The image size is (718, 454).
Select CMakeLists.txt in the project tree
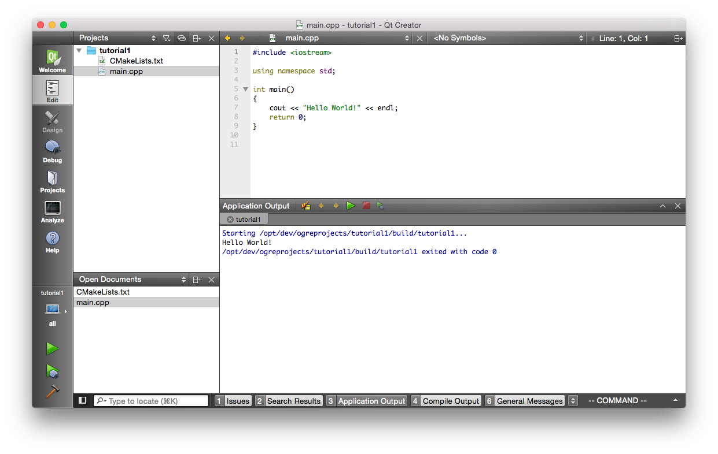point(137,61)
